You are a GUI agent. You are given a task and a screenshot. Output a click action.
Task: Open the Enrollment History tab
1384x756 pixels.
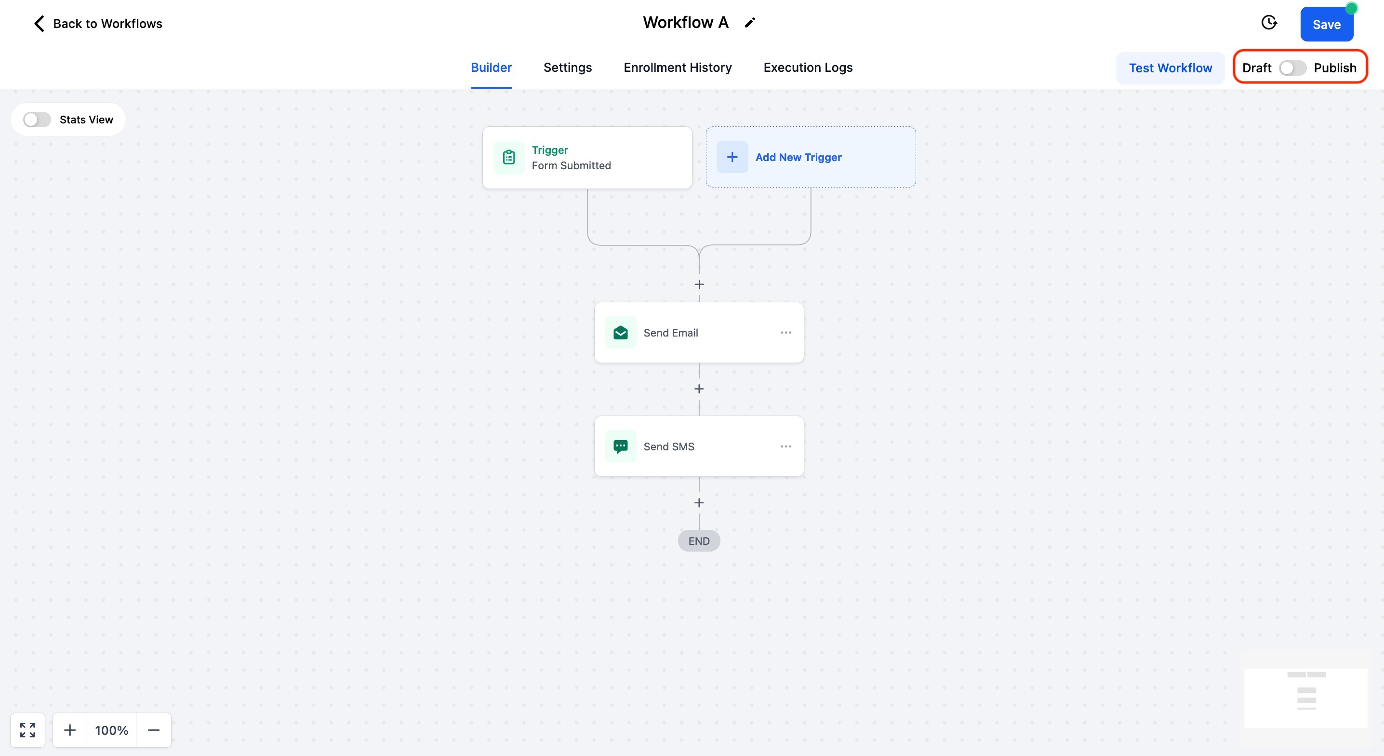click(678, 68)
